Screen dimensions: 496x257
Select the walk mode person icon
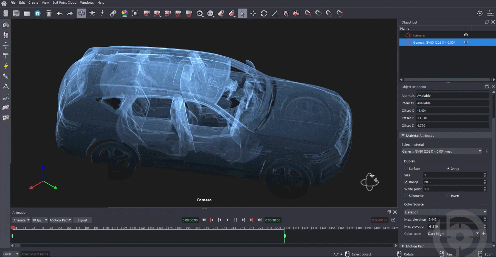point(102,13)
